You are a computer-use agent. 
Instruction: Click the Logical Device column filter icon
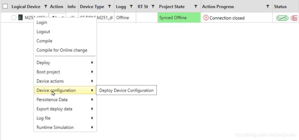coord(46,7)
